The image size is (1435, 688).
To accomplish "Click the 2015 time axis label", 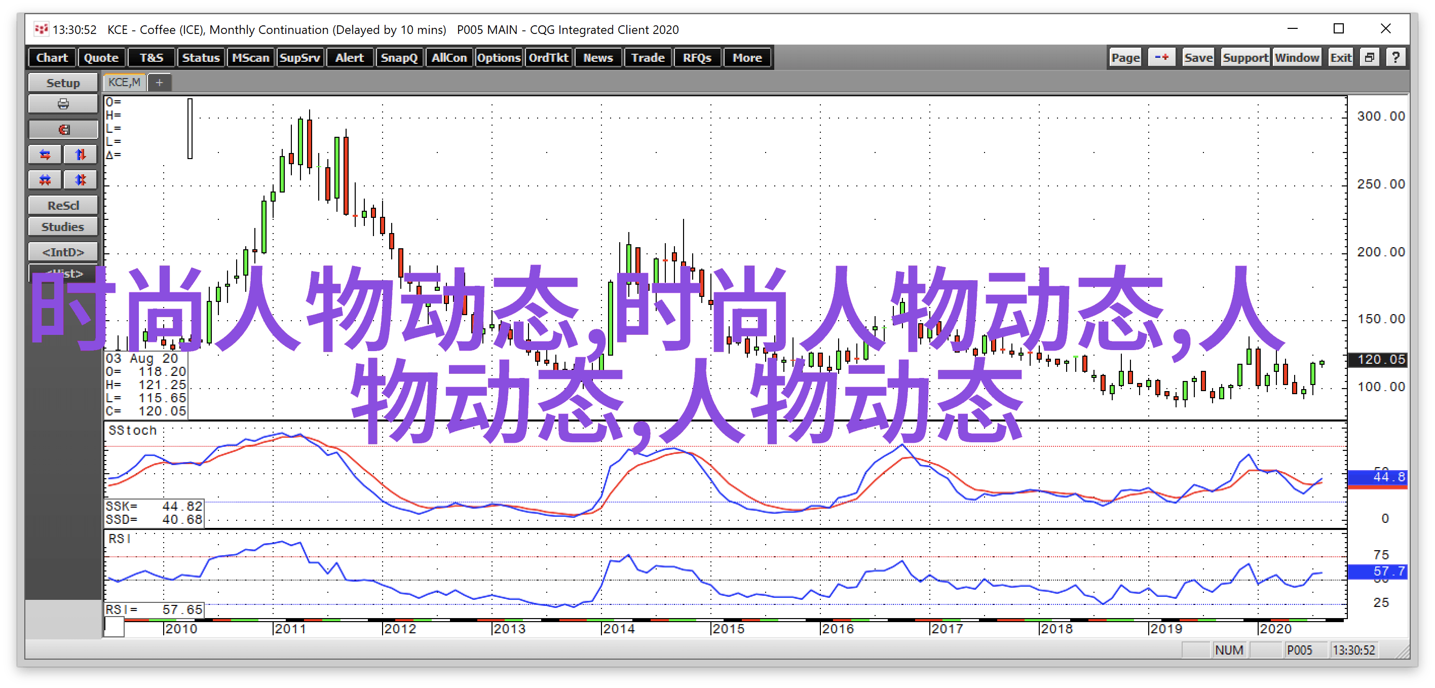I will click(x=728, y=628).
